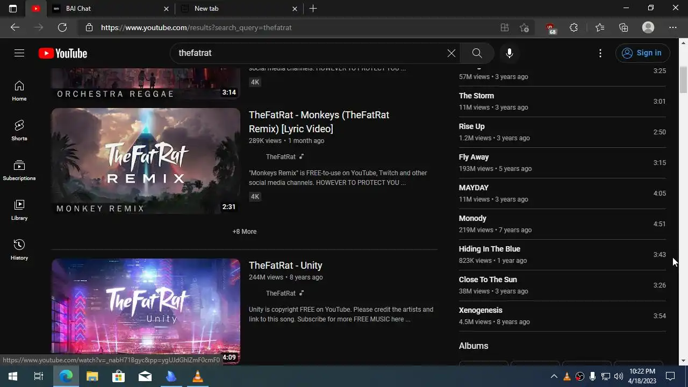
Task: Open volume control in system tray
Action: click(619, 376)
